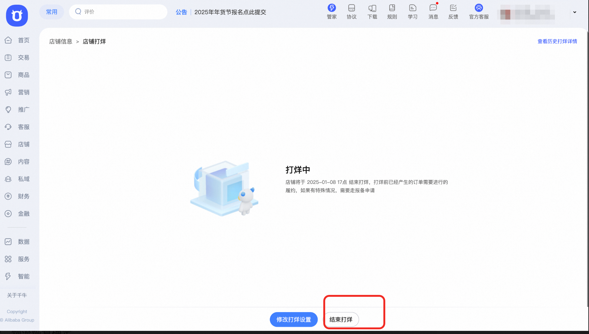This screenshot has width=589, height=334.
Task: Expand the account dropdown arrow
Action: pyautogui.click(x=575, y=12)
